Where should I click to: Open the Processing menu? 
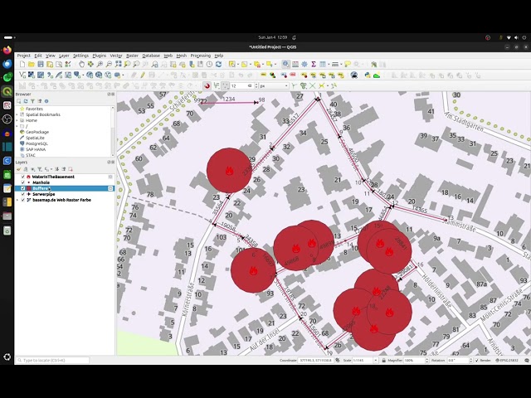201,56
